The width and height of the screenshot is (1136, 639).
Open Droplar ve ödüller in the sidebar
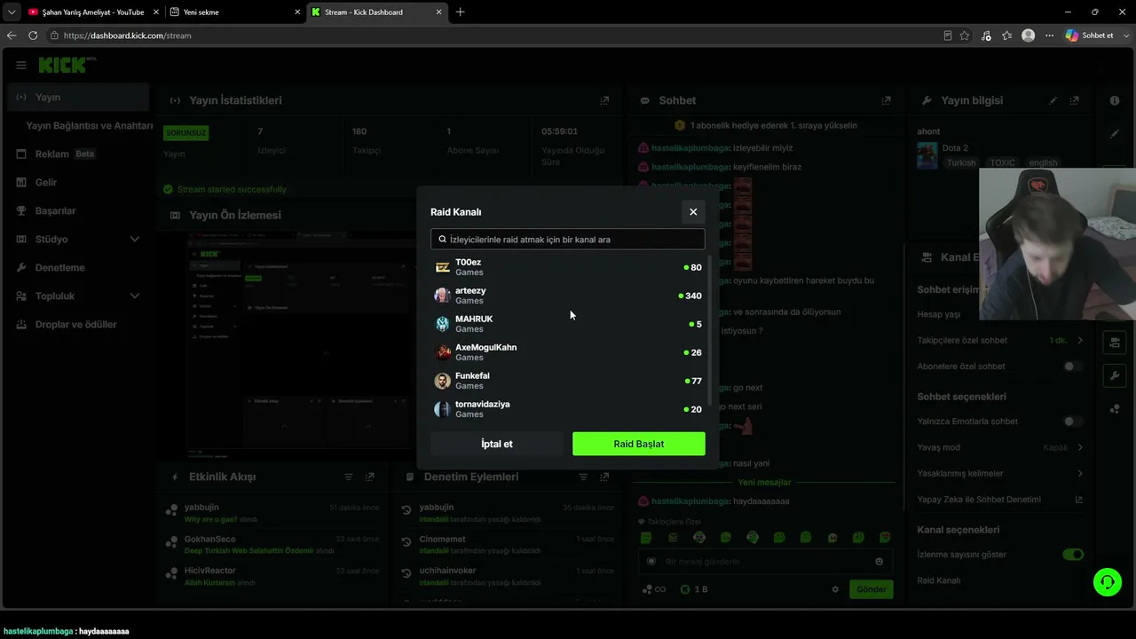78,324
